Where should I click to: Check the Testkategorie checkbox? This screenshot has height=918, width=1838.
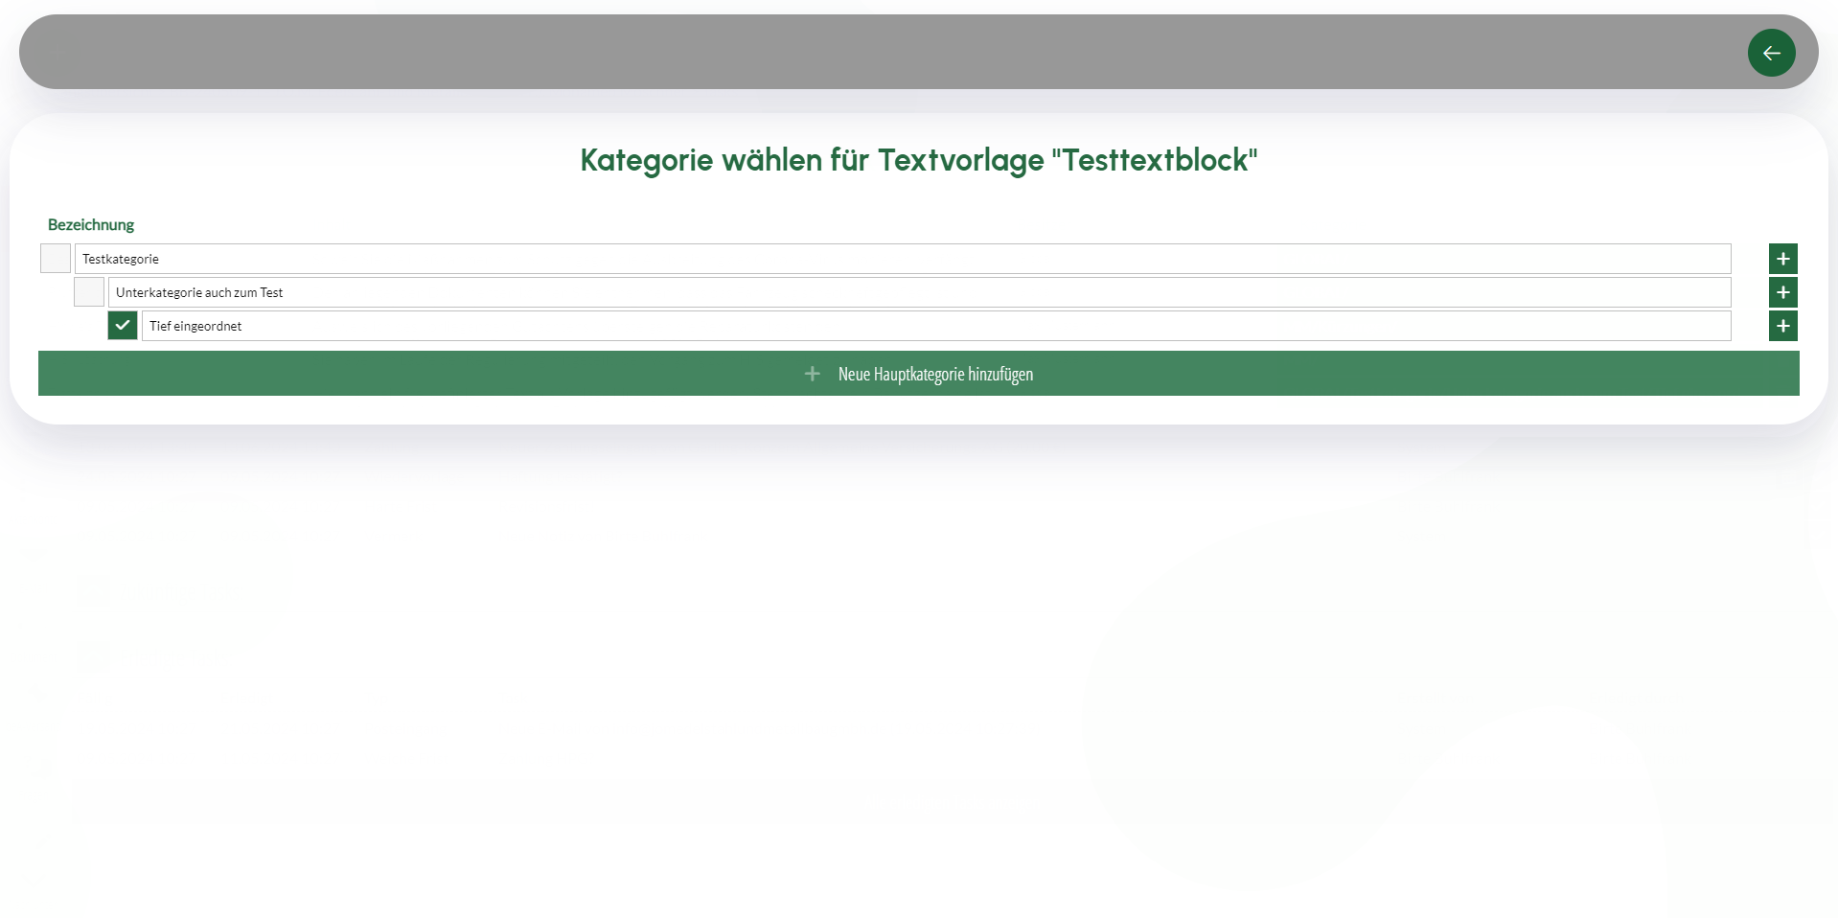coord(56,259)
